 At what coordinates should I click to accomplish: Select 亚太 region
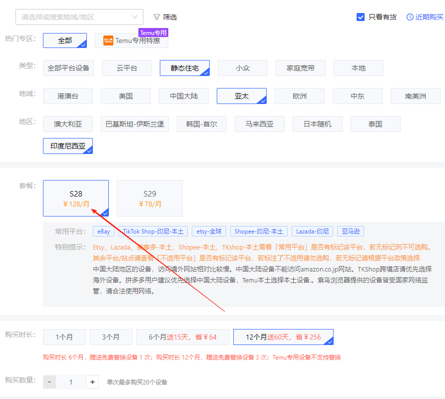click(x=242, y=96)
